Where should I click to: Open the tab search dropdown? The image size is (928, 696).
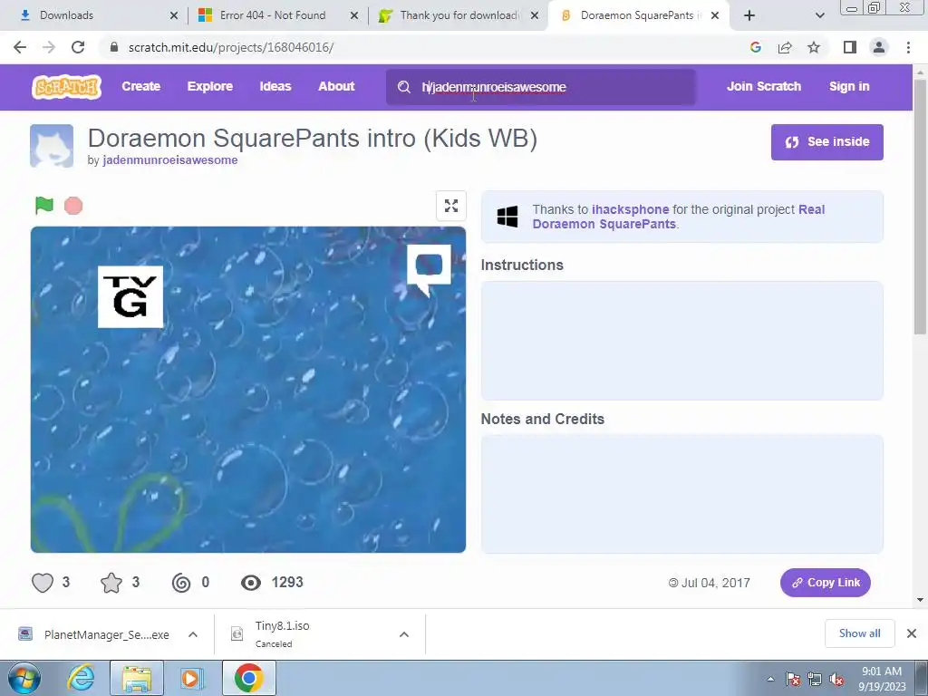coord(819,15)
